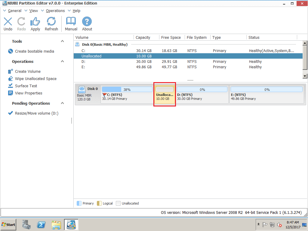The width and height of the screenshot is (308, 231).
Task: Select the E: (NTFS) partition block
Action: tap(266, 94)
